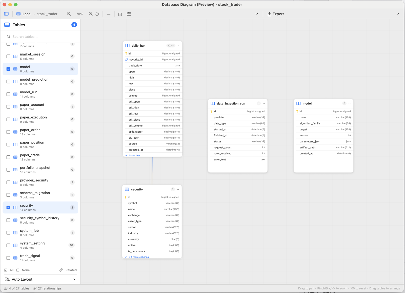This screenshot has height=293, width=405.
Task: Select the provider_security table row
Action: [x=40, y=182]
